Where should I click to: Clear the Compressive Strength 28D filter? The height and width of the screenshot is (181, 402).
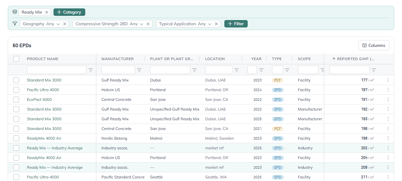pyautogui.click(x=148, y=24)
